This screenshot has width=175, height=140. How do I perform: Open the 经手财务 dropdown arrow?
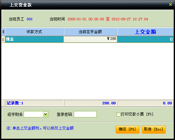tap(46, 114)
